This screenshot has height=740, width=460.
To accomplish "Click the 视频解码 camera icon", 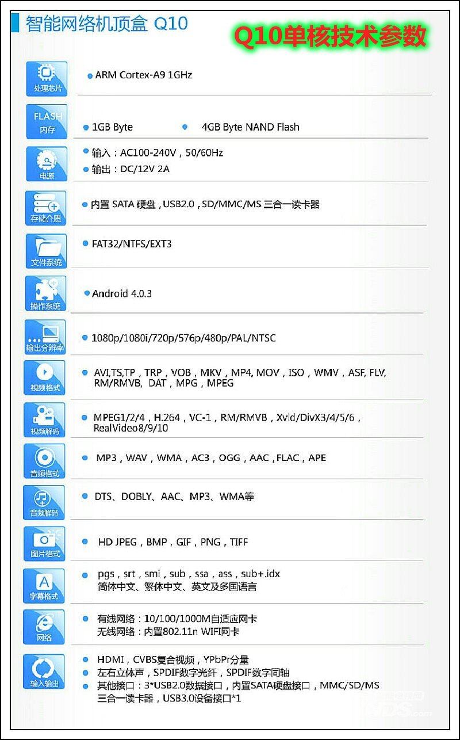I will pyautogui.click(x=44, y=419).
